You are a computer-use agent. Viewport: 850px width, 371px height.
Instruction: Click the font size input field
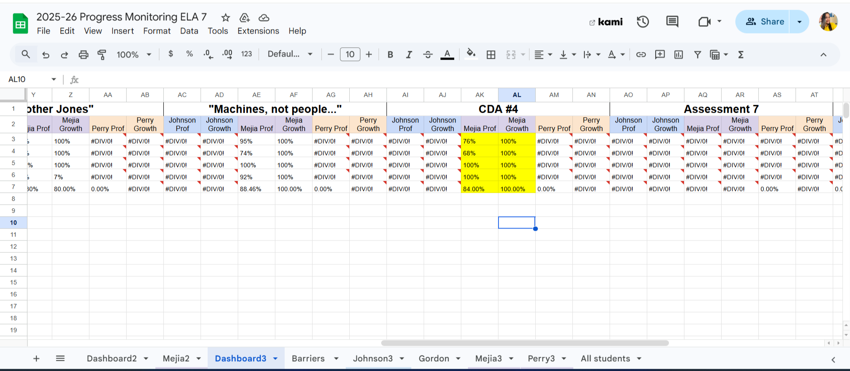350,54
